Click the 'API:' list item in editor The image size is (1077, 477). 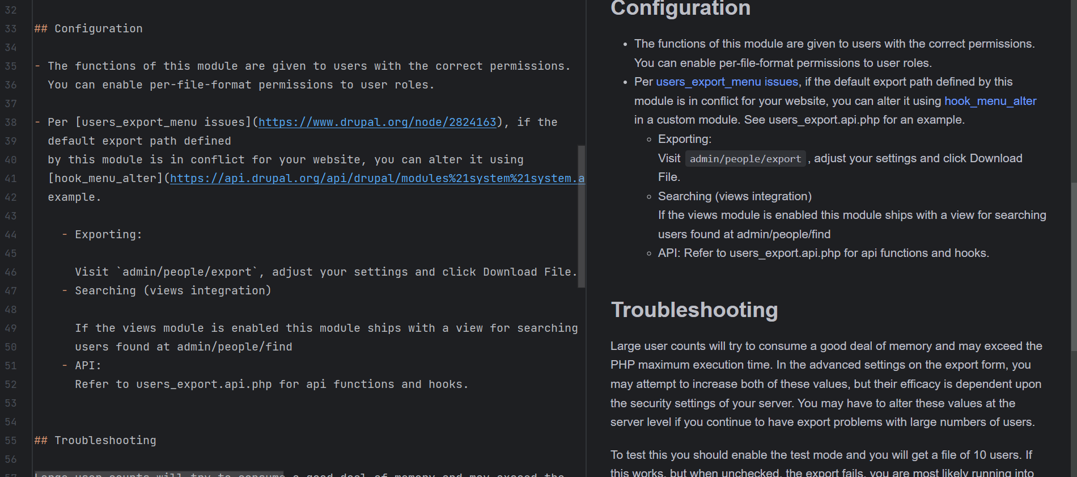click(x=88, y=366)
